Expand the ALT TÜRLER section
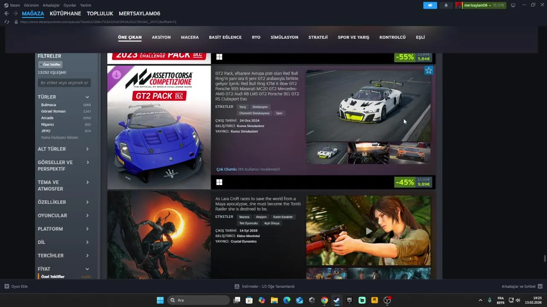The image size is (547, 307). click(64, 149)
